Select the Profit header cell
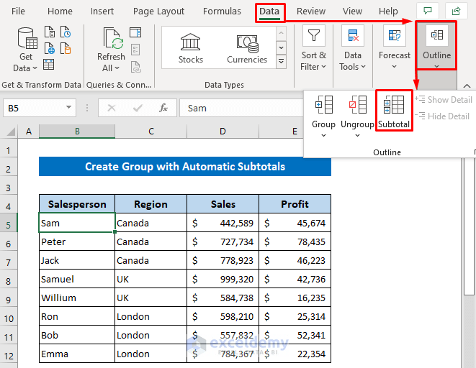This screenshot has width=476, height=368. [295, 204]
